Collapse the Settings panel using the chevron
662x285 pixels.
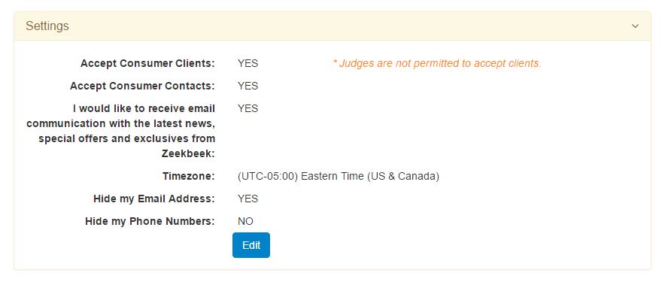(x=635, y=26)
